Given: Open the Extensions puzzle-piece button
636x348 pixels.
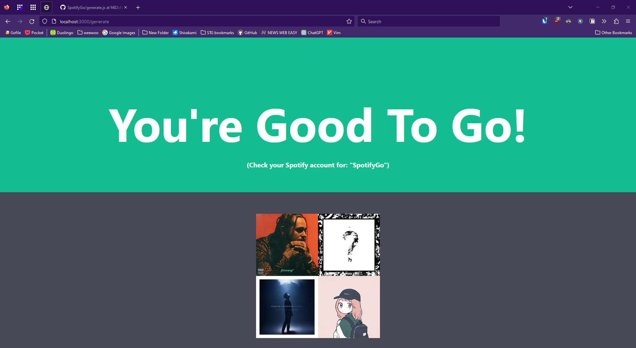Looking at the screenshot, I should pos(616,22).
